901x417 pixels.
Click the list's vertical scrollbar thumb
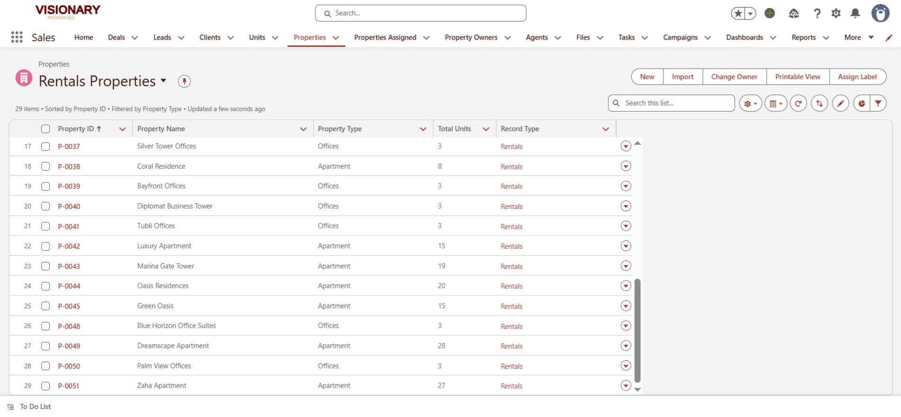(637, 330)
